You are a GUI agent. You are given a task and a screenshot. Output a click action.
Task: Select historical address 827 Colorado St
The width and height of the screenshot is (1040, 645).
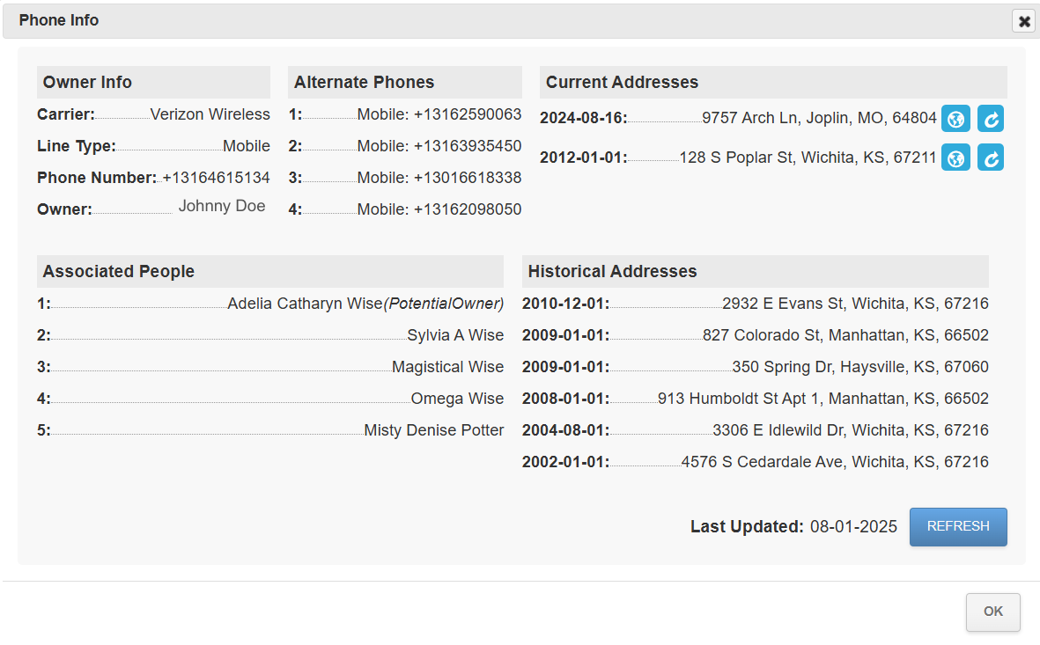point(845,335)
